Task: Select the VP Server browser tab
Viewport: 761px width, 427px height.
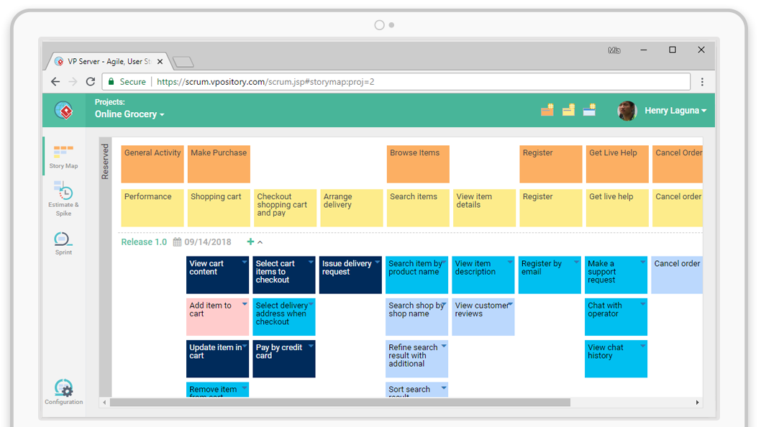Action: 108,62
